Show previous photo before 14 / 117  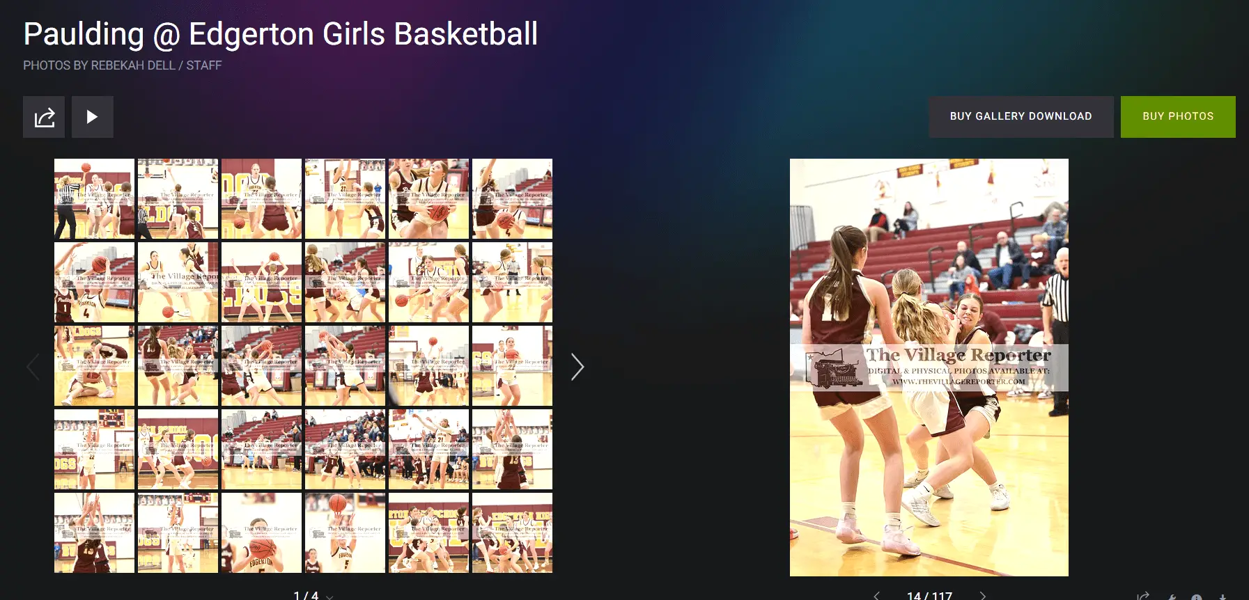(x=876, y=596)
